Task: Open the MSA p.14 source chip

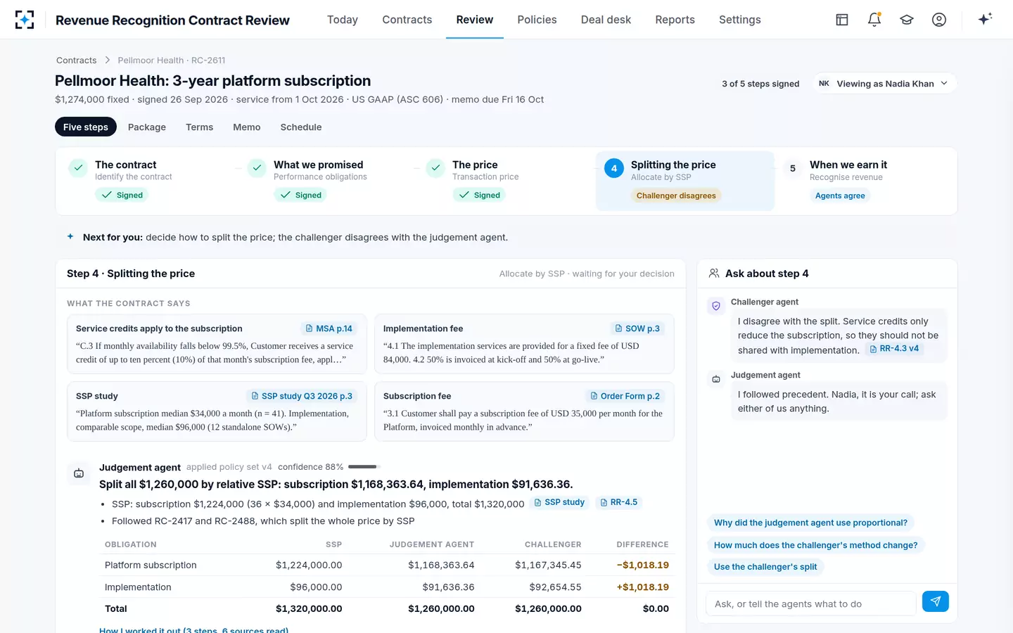Action: (329, 328)
